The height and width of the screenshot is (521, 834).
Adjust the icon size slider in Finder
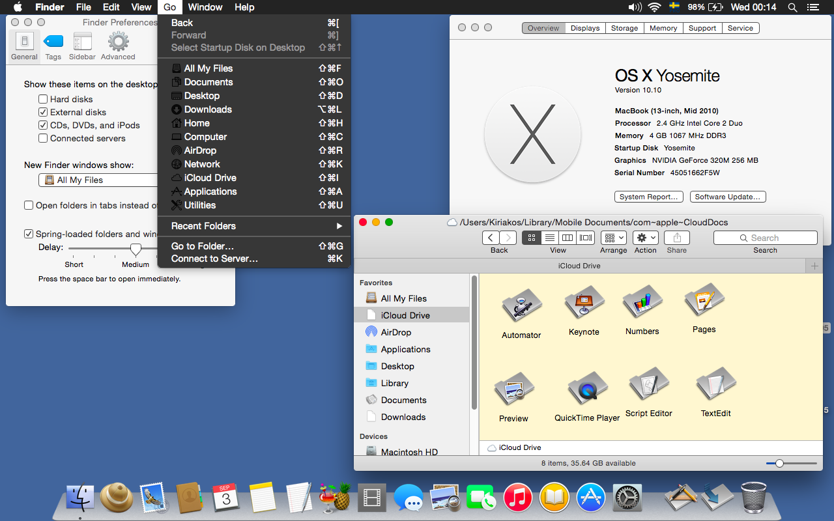(x=779, y=463)
